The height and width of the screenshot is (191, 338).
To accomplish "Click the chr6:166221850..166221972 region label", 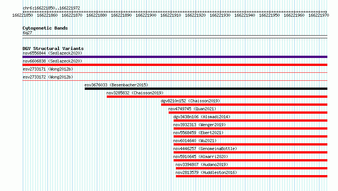I will [51, 8].
